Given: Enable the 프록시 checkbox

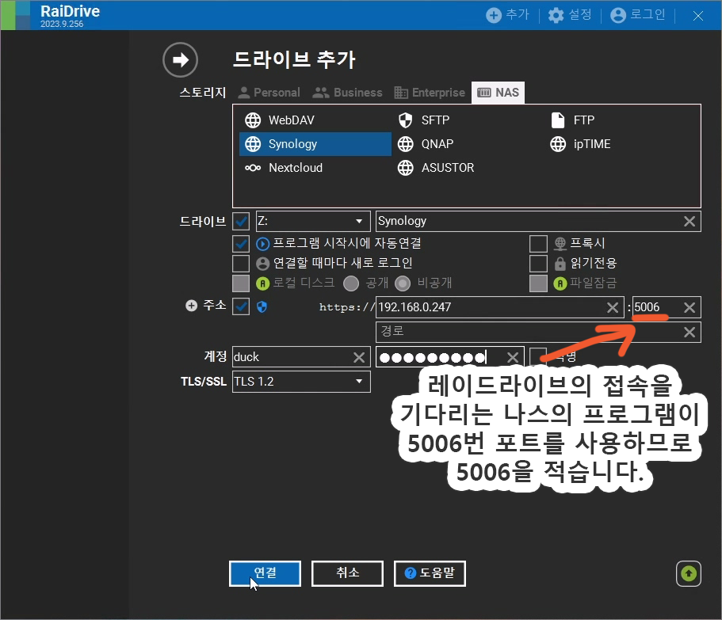Looking at the screenshot, I should tap(538, 244).
